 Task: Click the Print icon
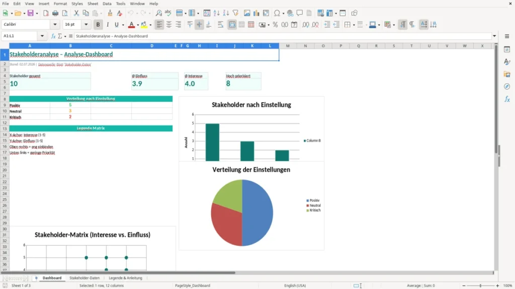pyautogui.click(x=55, y=13)
